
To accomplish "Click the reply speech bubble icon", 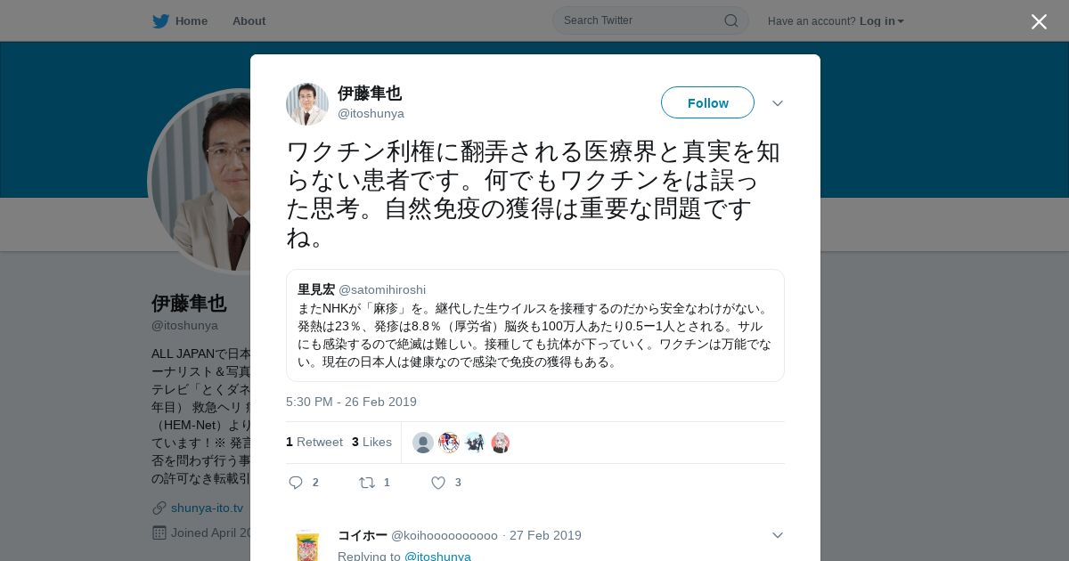I will click(x=296, y=483).
